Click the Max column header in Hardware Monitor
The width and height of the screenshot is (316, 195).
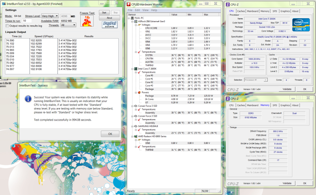(211, 15)
